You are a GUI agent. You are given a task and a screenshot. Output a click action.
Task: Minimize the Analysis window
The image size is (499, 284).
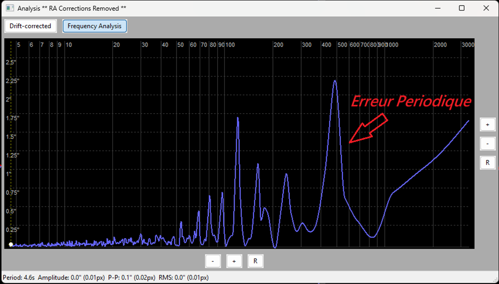coord(437,8)
